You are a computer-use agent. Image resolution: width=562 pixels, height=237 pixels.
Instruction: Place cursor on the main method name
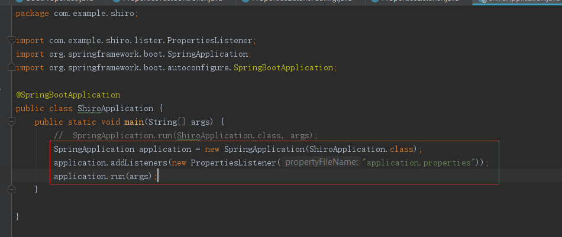(134, 122)
